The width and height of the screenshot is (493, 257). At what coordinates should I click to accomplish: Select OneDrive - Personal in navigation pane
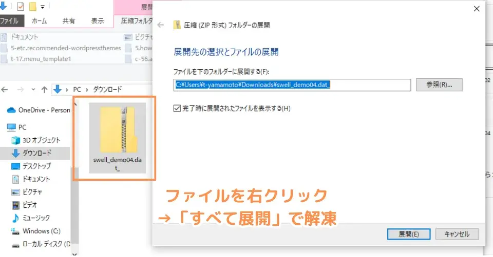[44, 110]
